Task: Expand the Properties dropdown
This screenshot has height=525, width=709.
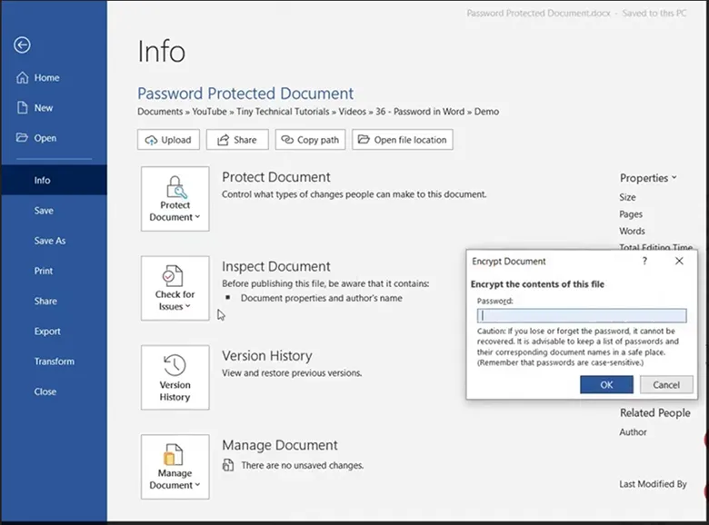Action: 647,178
